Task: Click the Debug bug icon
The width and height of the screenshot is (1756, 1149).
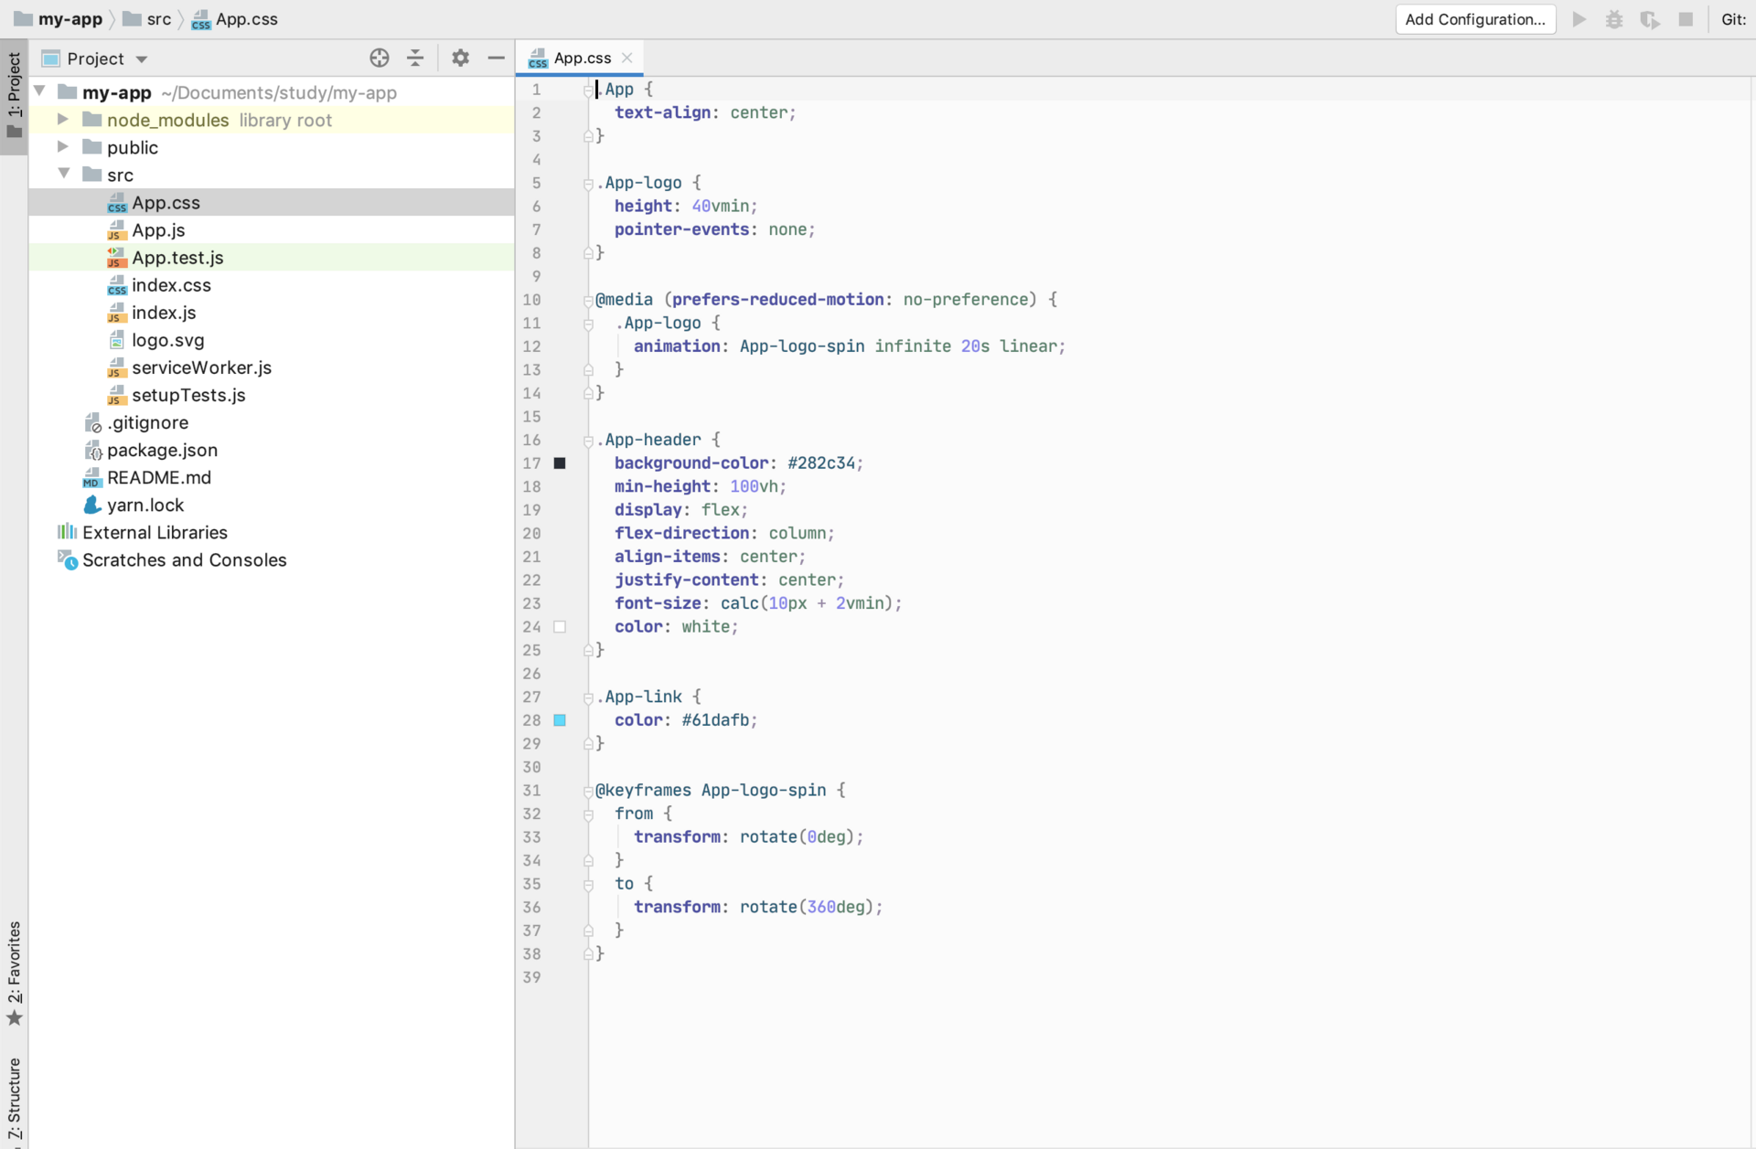Action: coord(1614,19)
